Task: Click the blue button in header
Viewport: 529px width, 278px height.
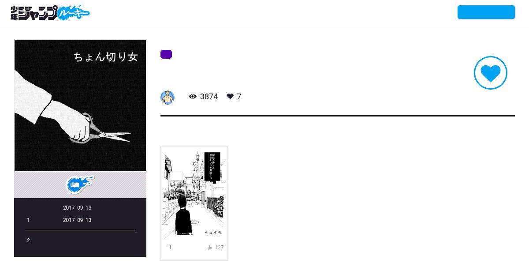Action: [486, 12]
